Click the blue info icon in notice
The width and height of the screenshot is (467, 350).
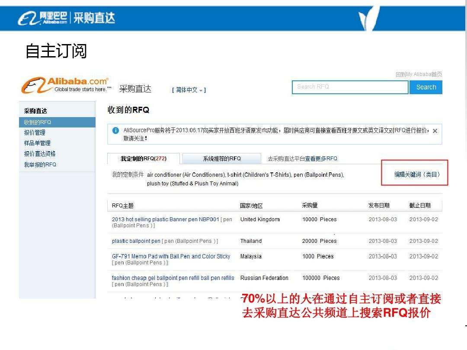point(115,130)
